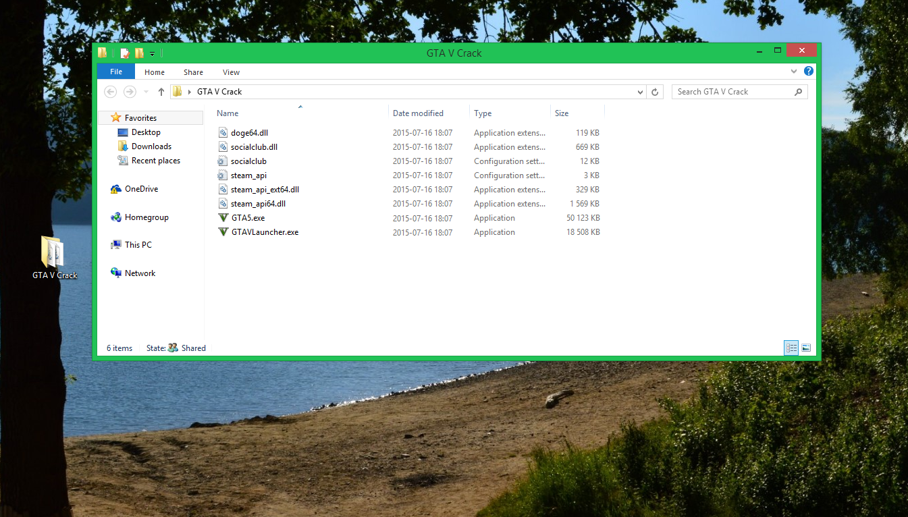Click the 1 569 KB size cell
Screen dimensions: 908x517
coord(584,204)
